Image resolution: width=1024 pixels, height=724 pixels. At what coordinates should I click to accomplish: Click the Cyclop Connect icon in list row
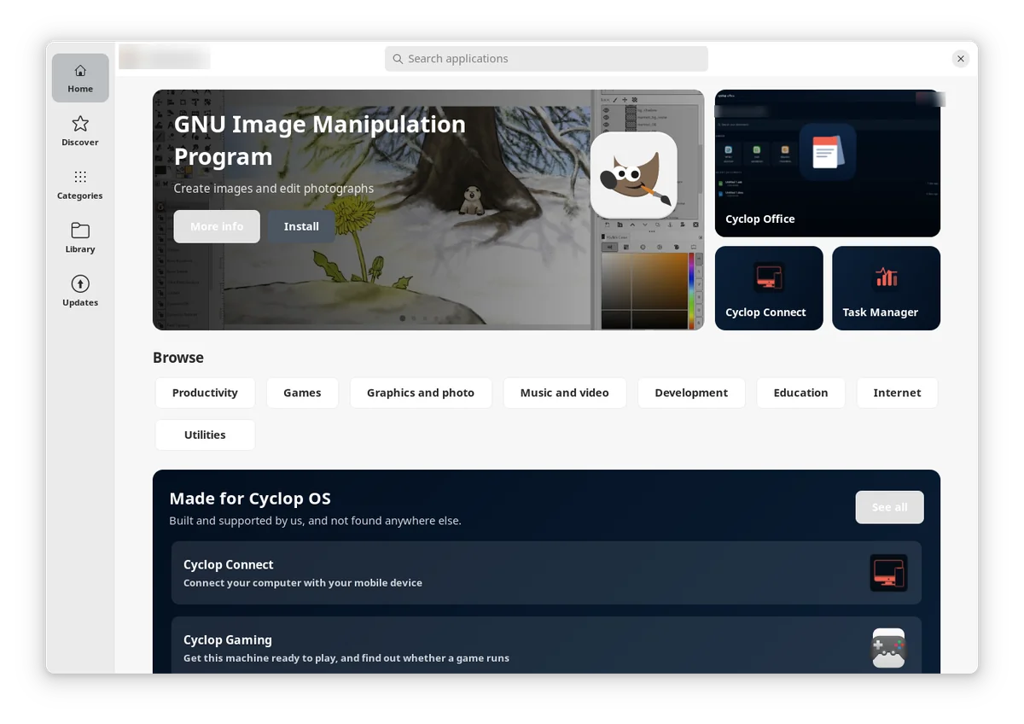coord(888,573)
